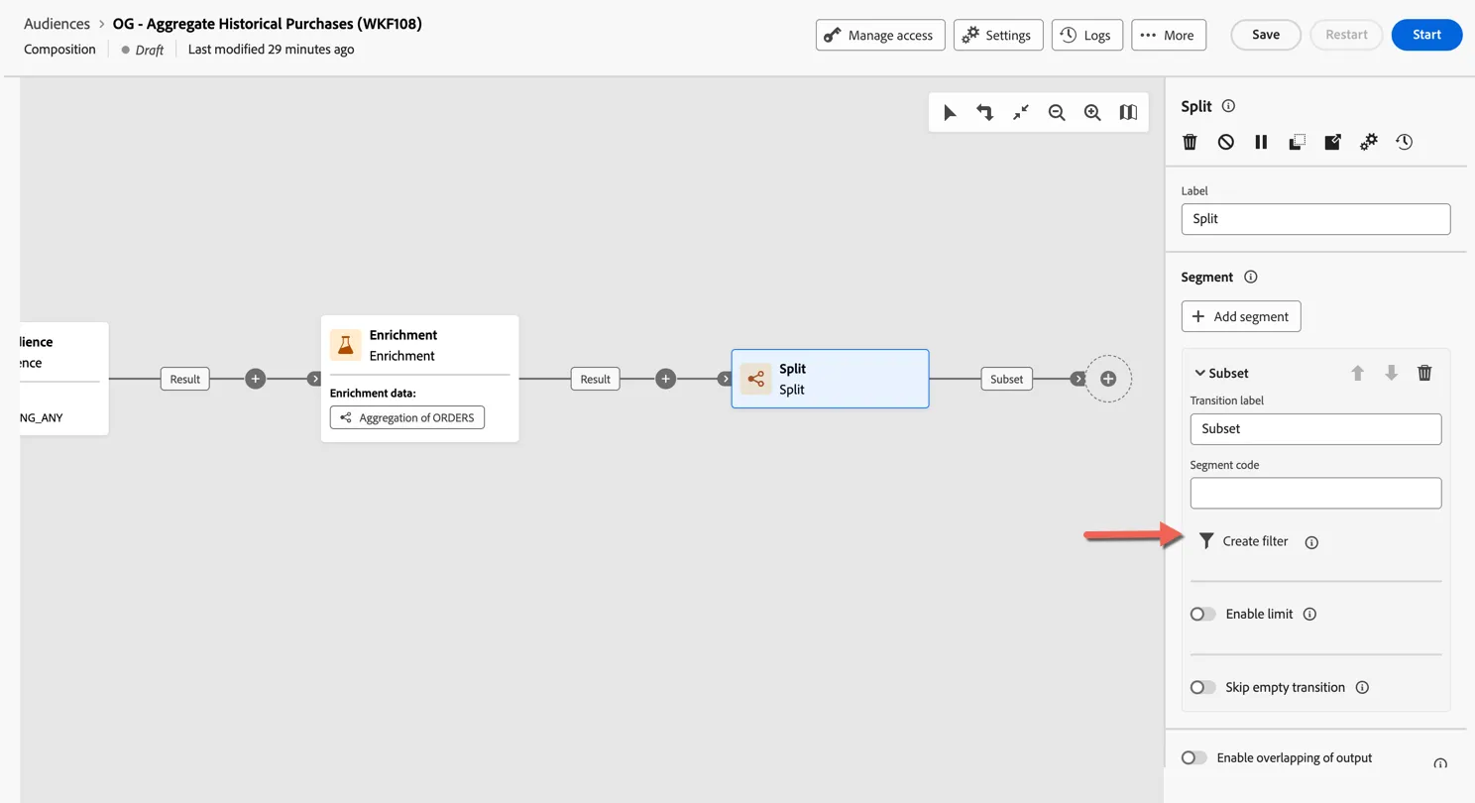The image size is (1475, 803).
Task: Click into the Label input field
Action: pos(1315,219)
